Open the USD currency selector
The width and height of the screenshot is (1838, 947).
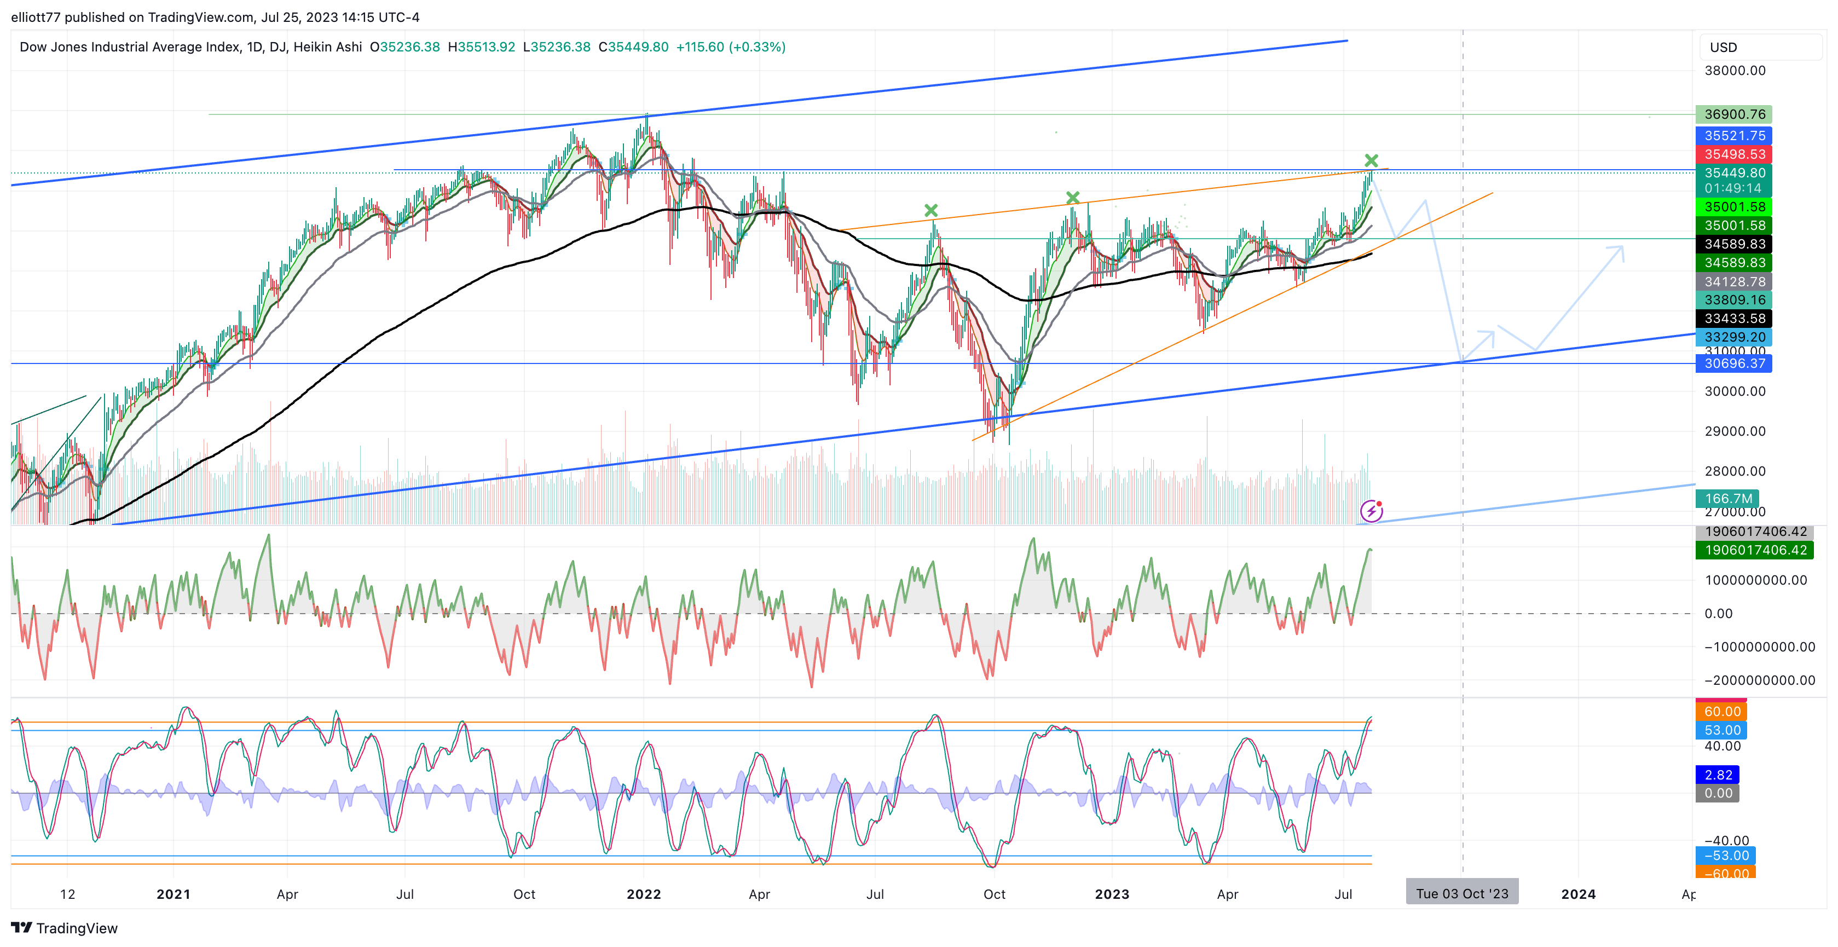tap(1760, 47)
